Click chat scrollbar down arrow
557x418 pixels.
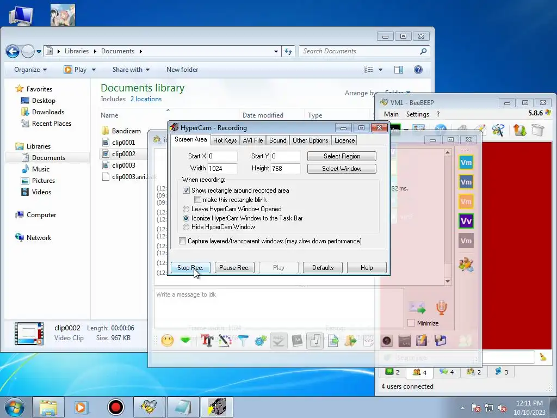(x=448, y=281)
